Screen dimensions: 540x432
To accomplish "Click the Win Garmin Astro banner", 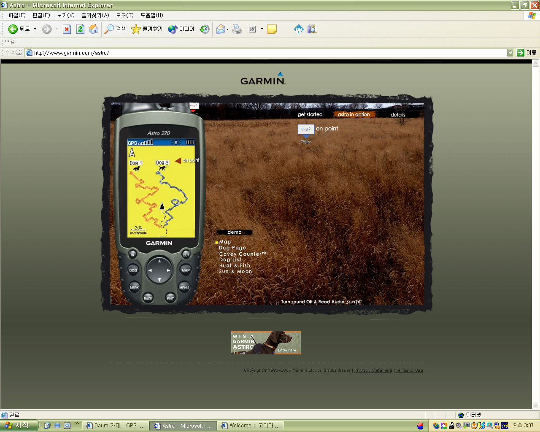I will (x=266, y=343).
